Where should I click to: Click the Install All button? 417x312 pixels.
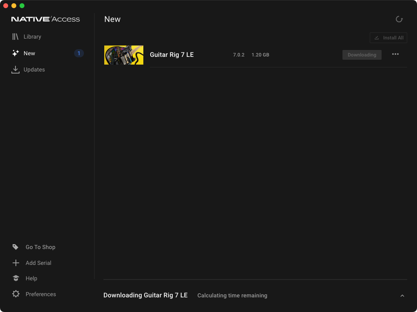pyautogui.click(x=388, y=38)
